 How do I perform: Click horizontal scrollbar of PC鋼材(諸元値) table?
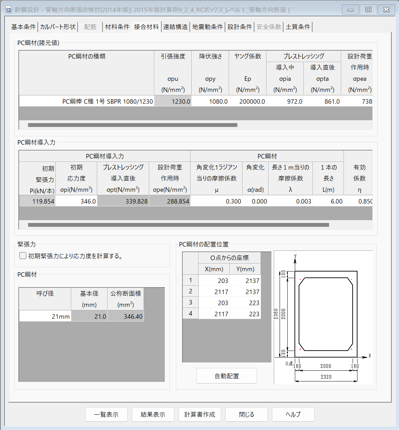point(133,125)
